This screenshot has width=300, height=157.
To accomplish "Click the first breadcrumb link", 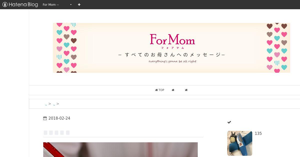I will pos(46,104).
